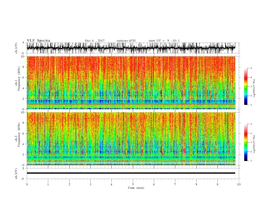269x207 pixels.
Task: Click the "-5" value on ch.2 colorbar
Action: (x=250, y=142)
